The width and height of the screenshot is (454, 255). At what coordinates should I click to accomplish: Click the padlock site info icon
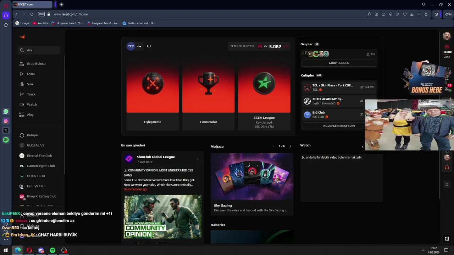(49, 14)
